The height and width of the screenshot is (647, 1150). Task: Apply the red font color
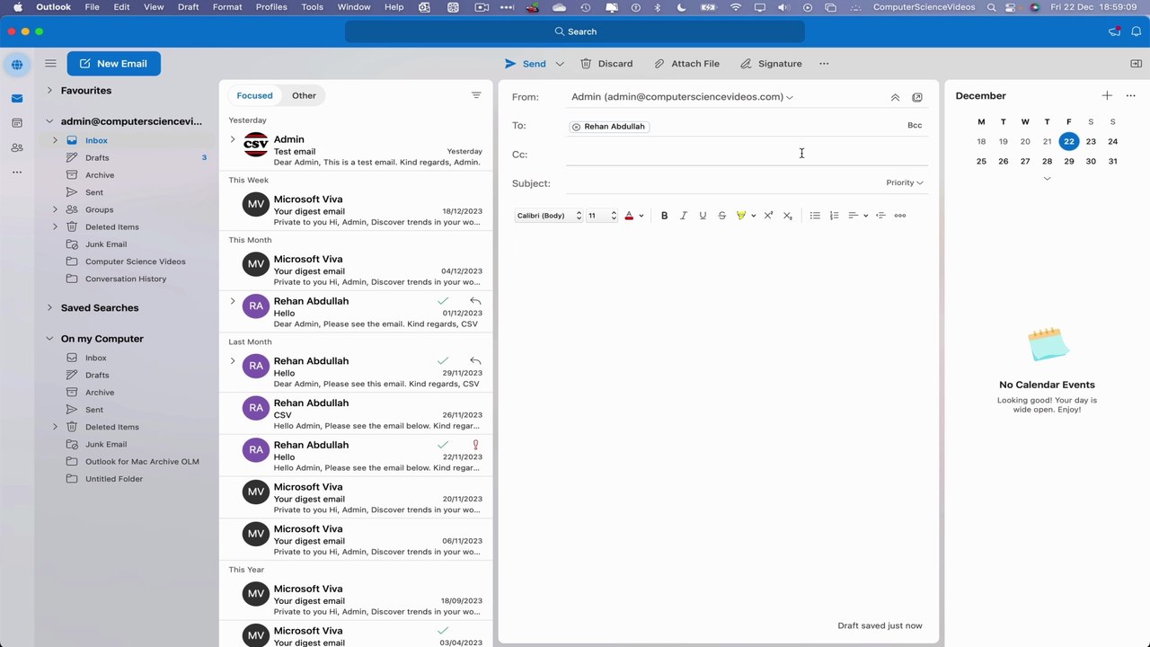(629, 216)
